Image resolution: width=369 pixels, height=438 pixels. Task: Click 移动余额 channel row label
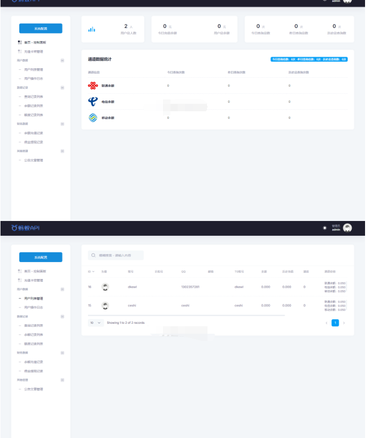108,118
